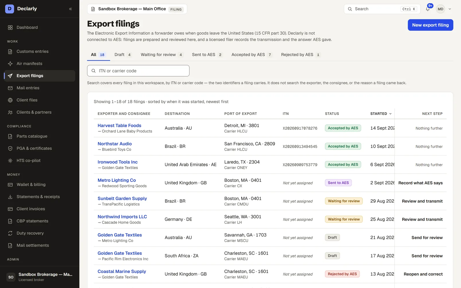Click the Rejected by AES status badge

tap(342, 274)
